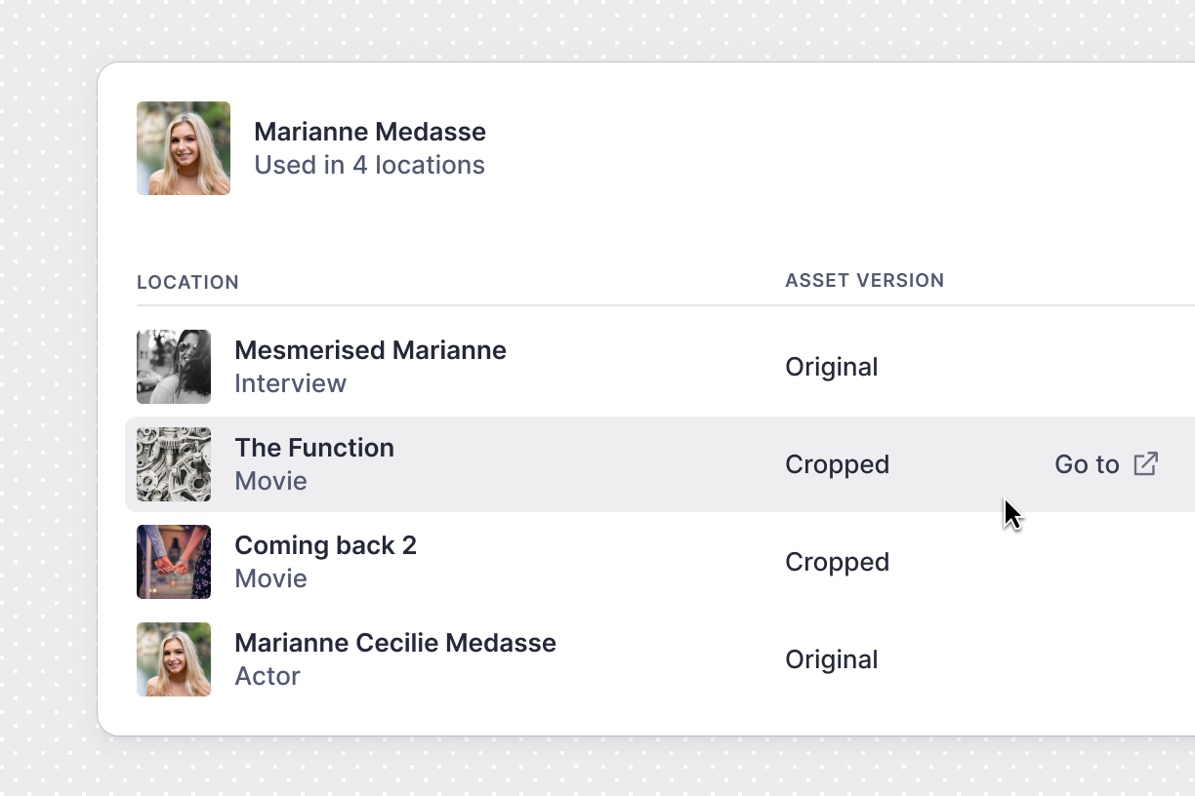
Task: Click Cropped version in The Function row
Action: (837, 464)
